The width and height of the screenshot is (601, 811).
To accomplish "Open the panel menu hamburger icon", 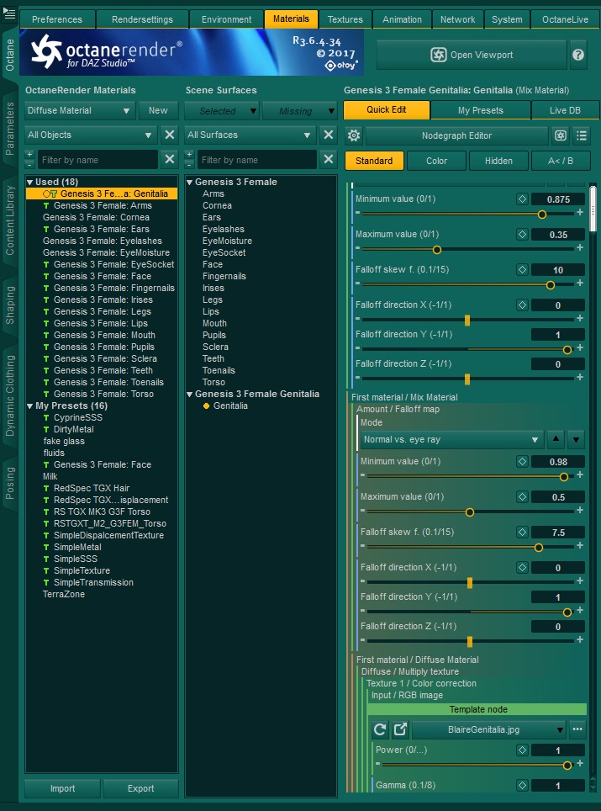I will pyautogui.click(x=9, y=13).
